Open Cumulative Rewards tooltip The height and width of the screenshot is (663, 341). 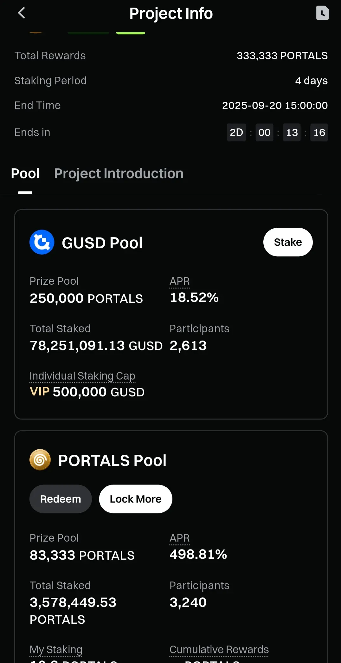point(219,650)
